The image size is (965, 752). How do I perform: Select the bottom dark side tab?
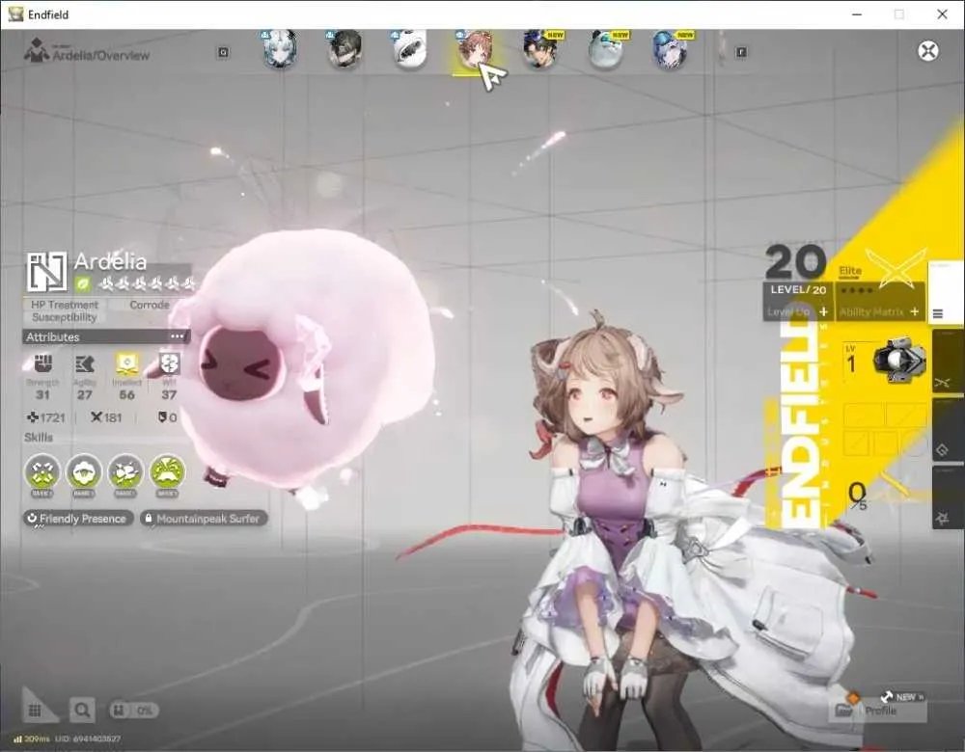click(x=947, y=497)
